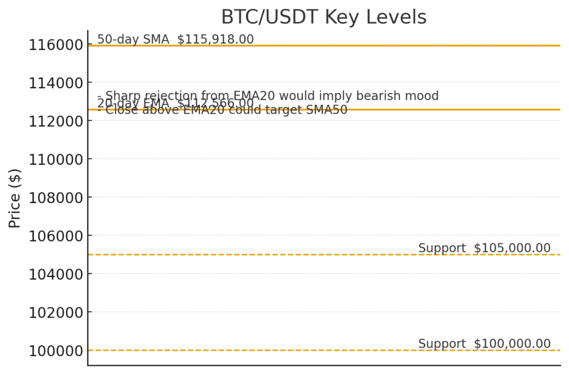Click the 102000 y-axis tick label

pyautogui.click(x=56, y=312)
